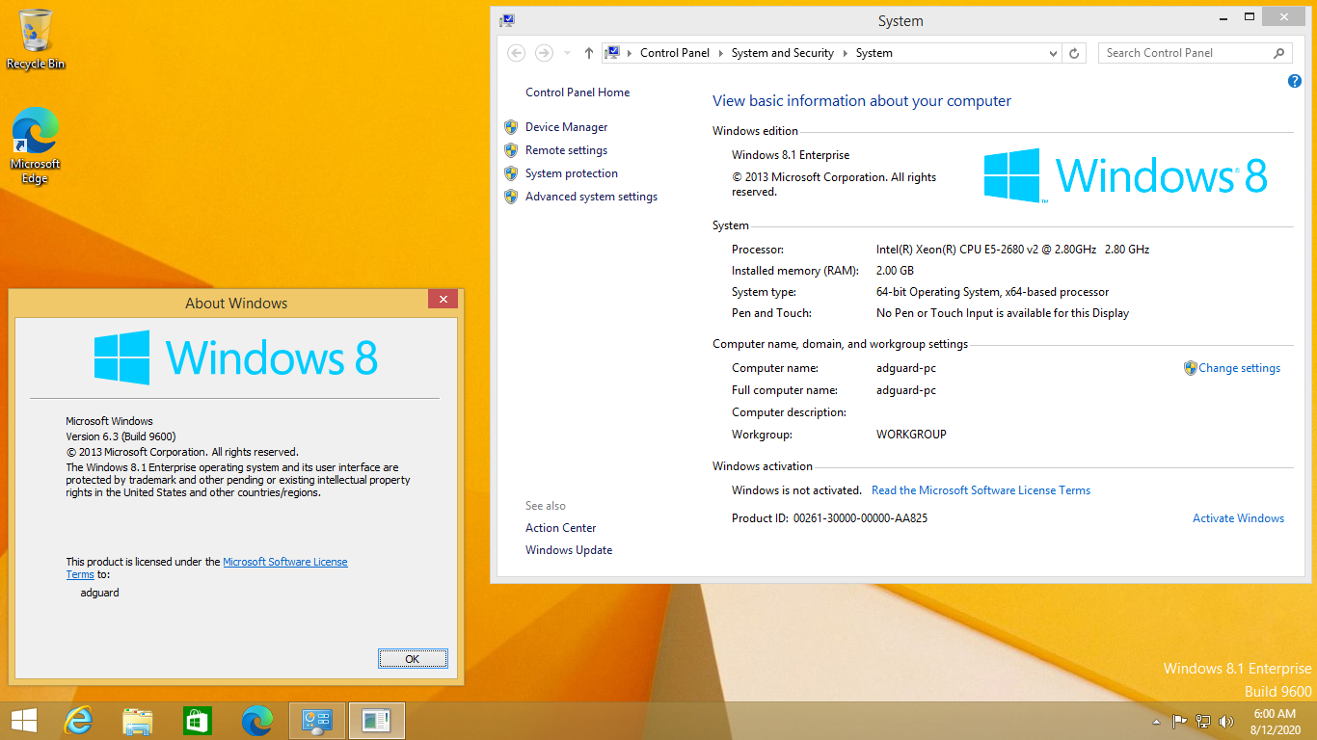Open Remote settings link

click(567, 150)
